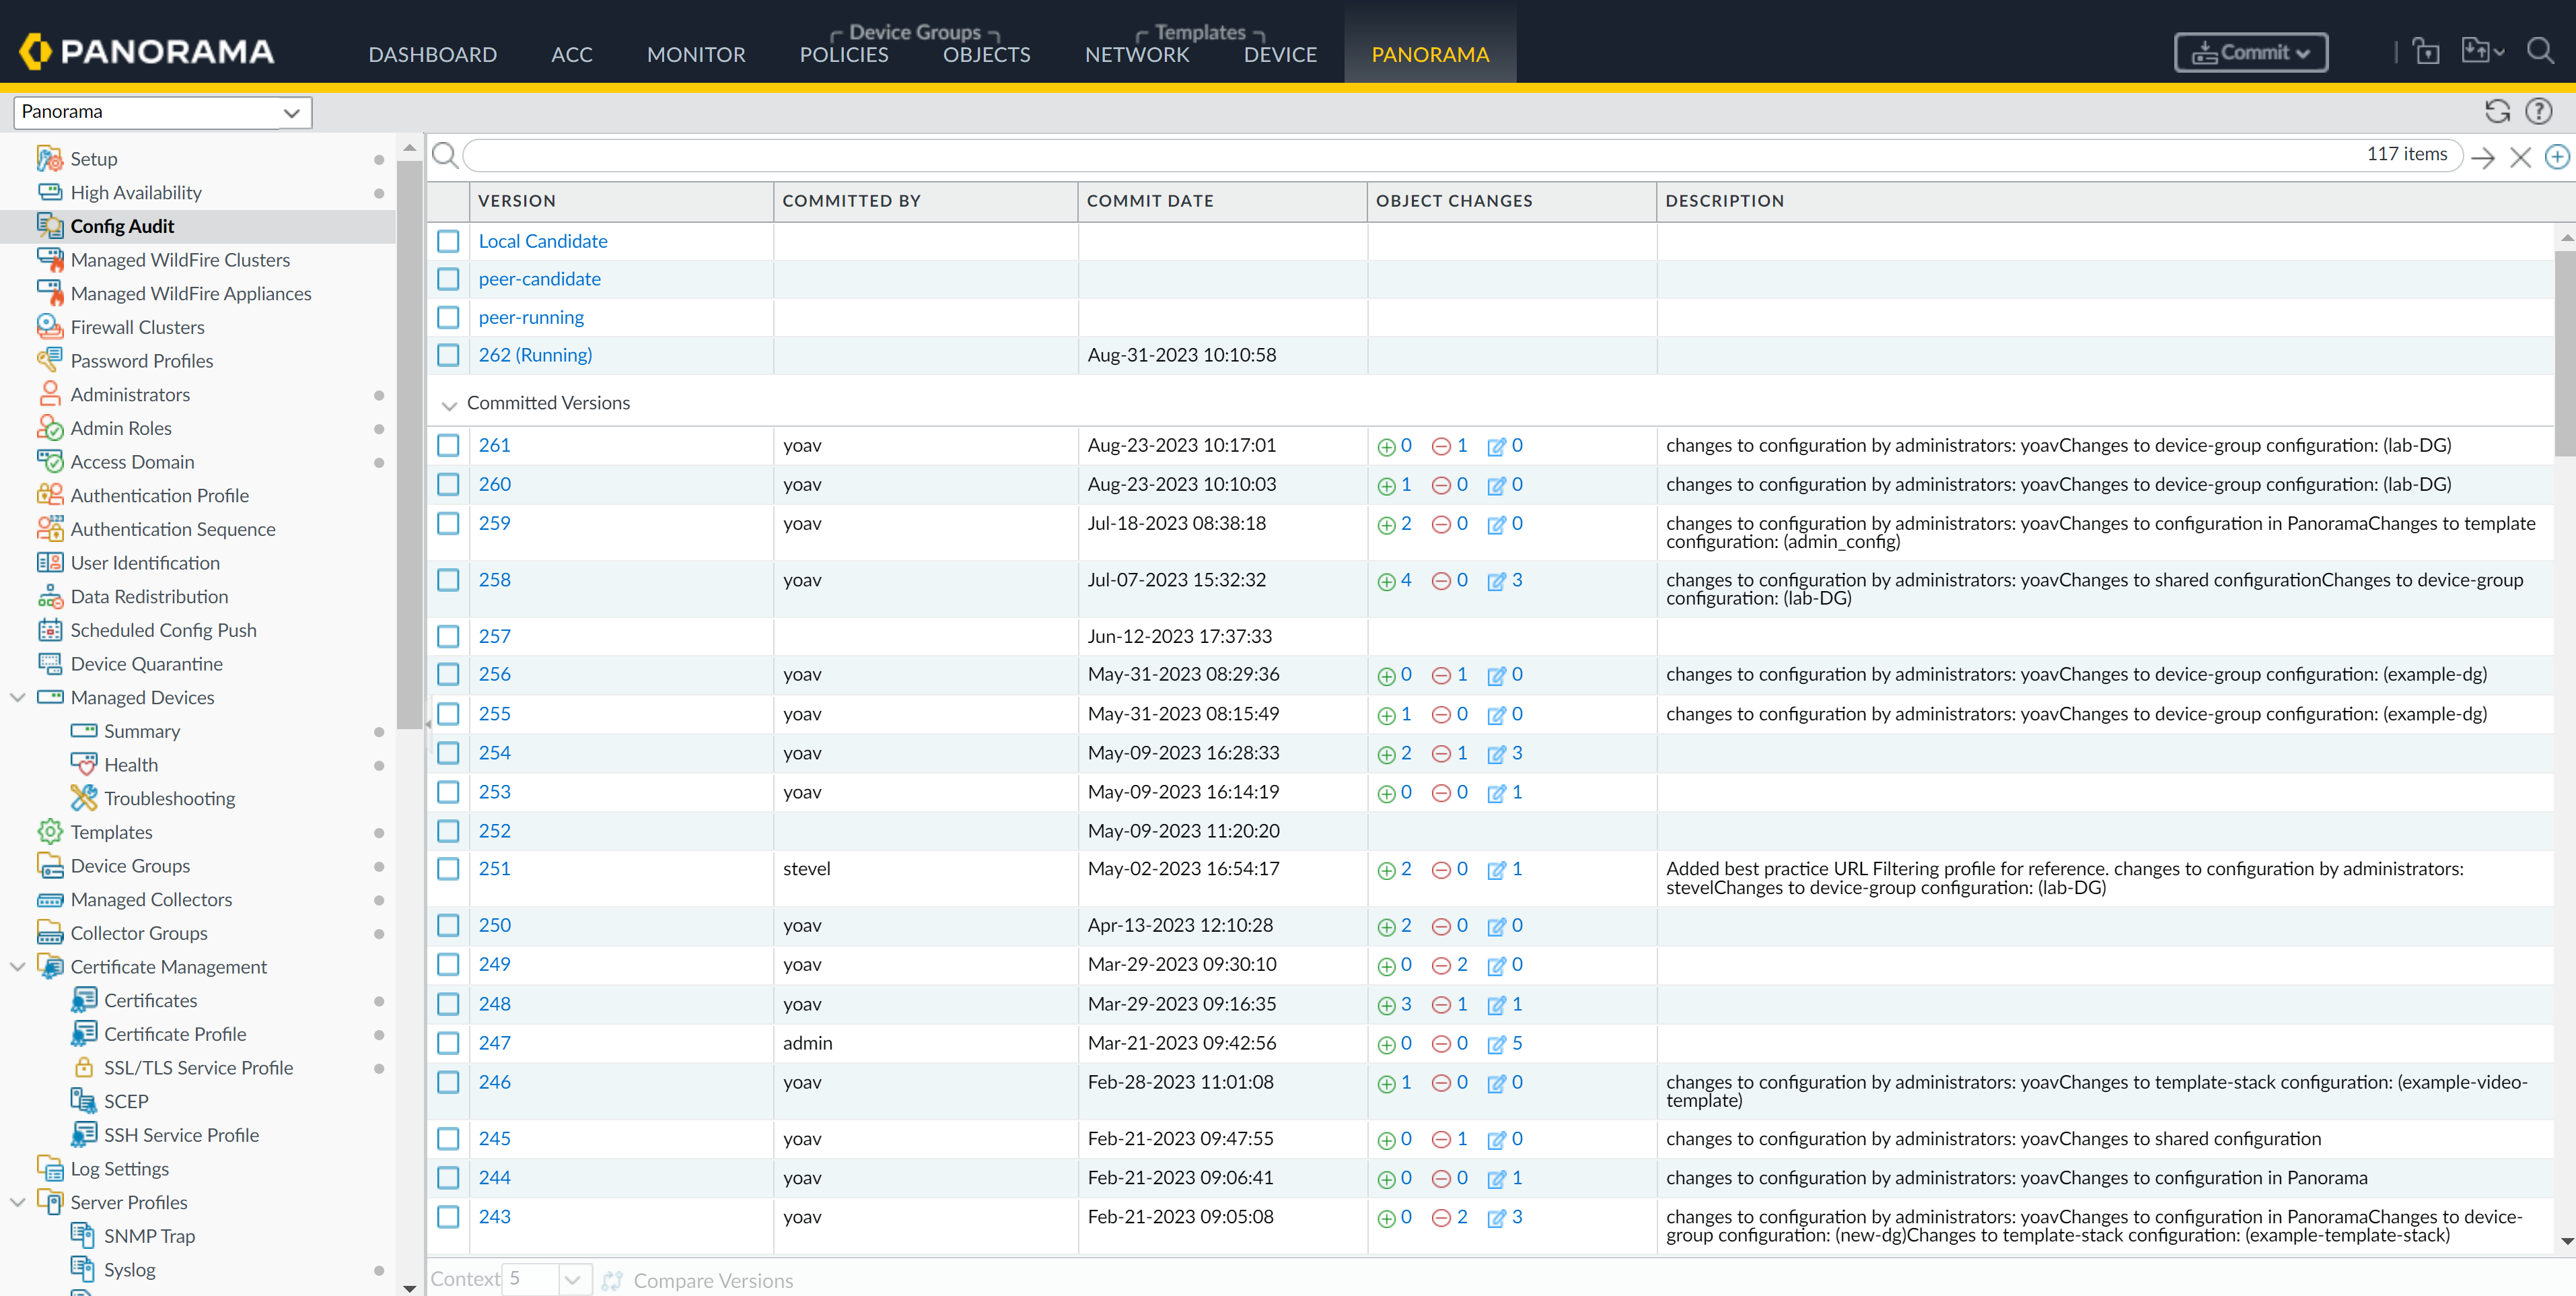The image size is (2576, 1296).
Task: Open the help question-mark icon
Action: click(x=2538, y=111)
